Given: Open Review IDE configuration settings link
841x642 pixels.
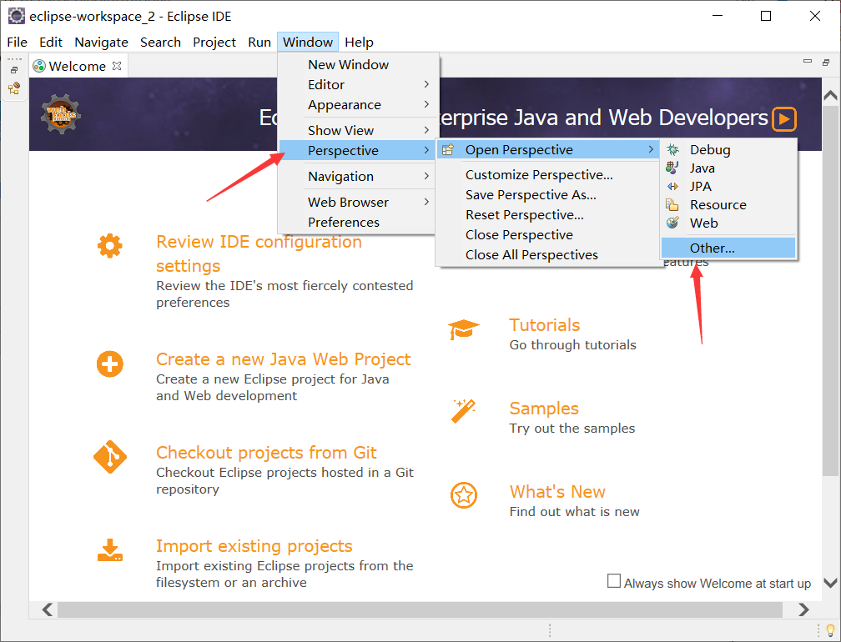Looking at the screenshot, I should click(x=259, y=254).
